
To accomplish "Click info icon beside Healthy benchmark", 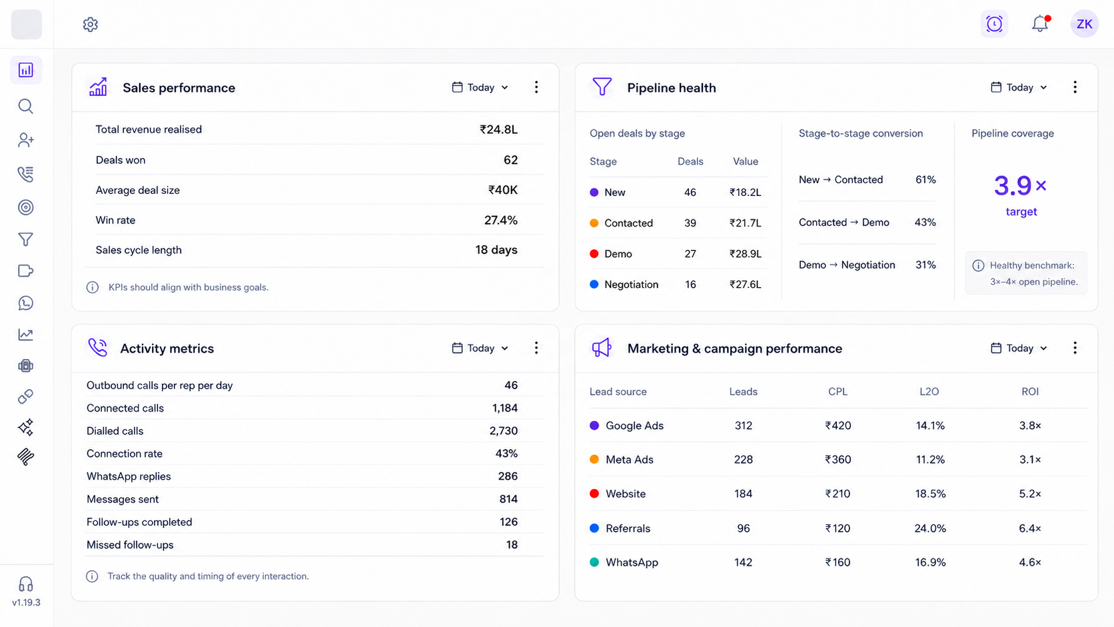I will click(x=978, y=266).
